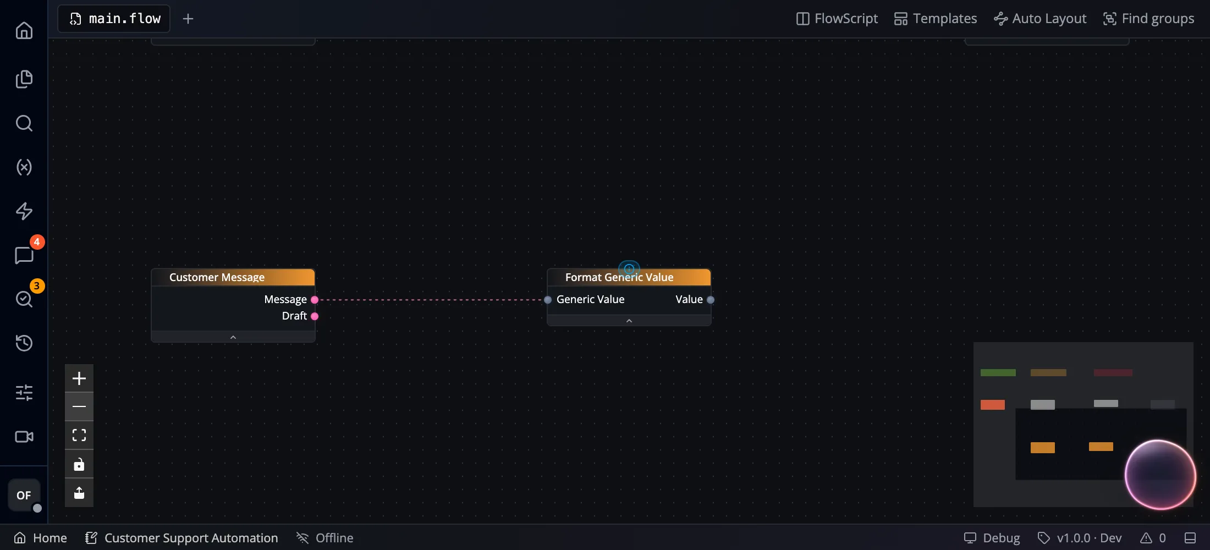Click Find groups
Image resolution: width=1210 pixels, height=550 pixels.
point(1148,19)
